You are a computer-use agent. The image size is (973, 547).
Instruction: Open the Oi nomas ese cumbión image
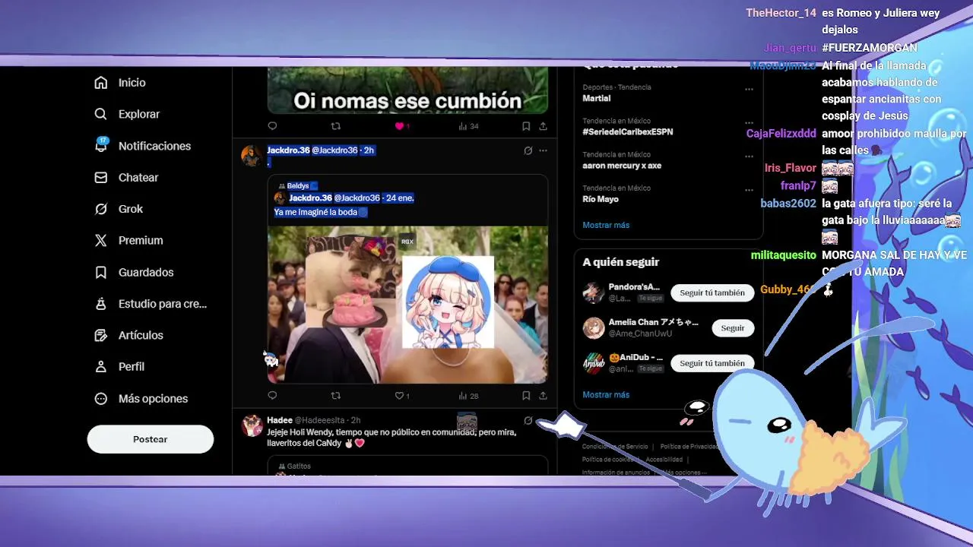(x=407, y=90)
